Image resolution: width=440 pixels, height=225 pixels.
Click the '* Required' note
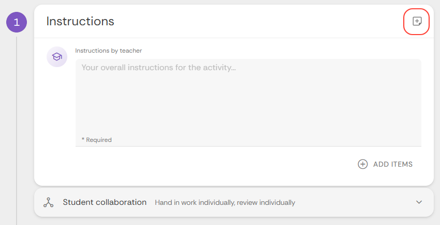tap(97, 140)
